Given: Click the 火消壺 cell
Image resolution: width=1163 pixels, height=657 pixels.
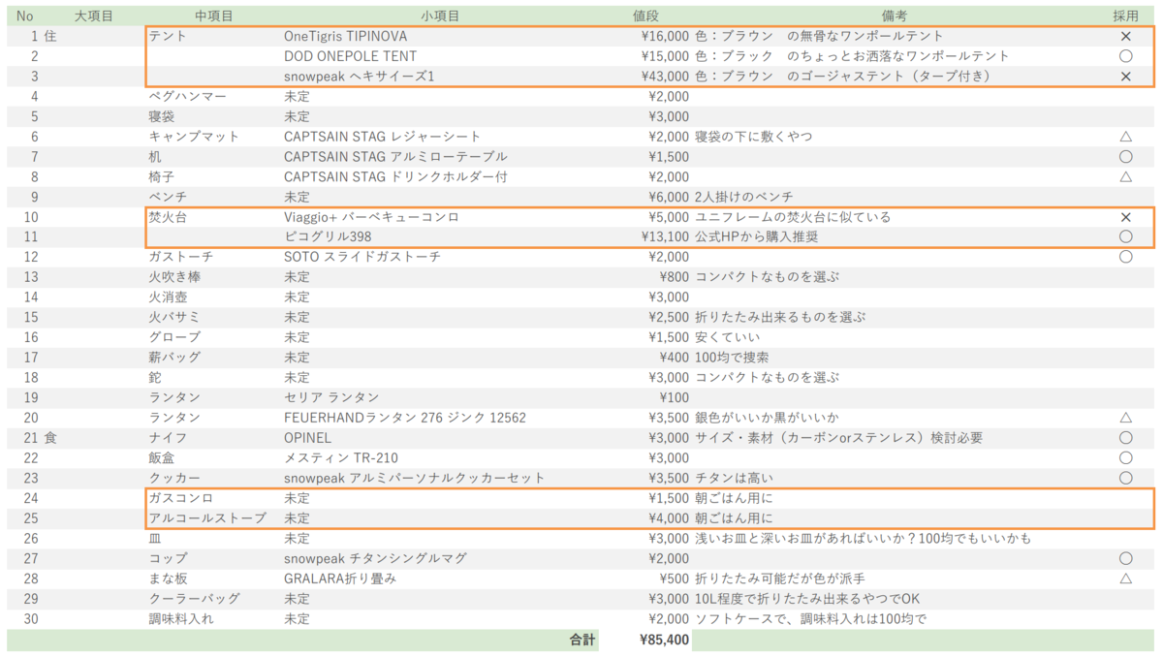Looking at the screenshot, I should [x=168, y=297].
